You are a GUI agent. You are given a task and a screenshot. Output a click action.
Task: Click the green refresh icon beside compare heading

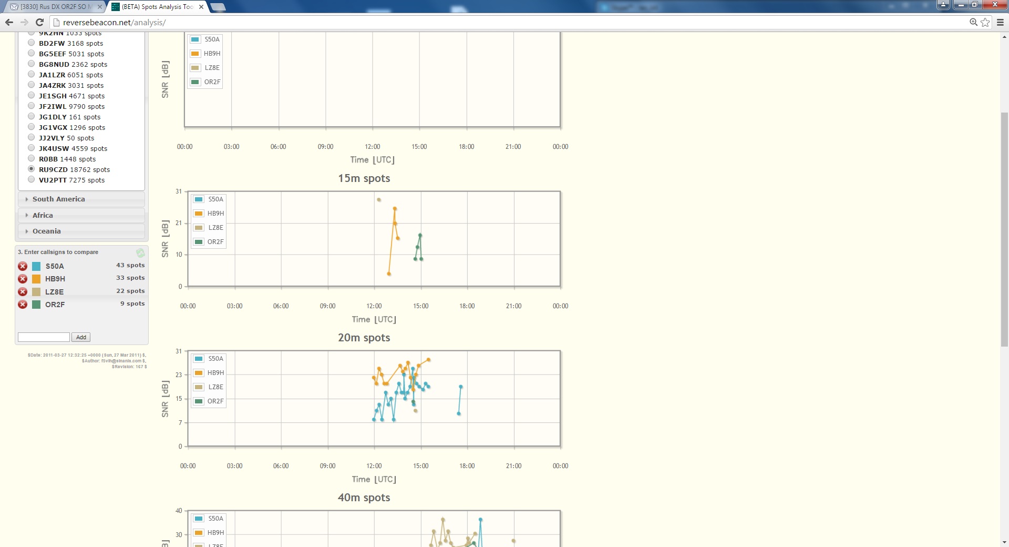tap(140, 253)
